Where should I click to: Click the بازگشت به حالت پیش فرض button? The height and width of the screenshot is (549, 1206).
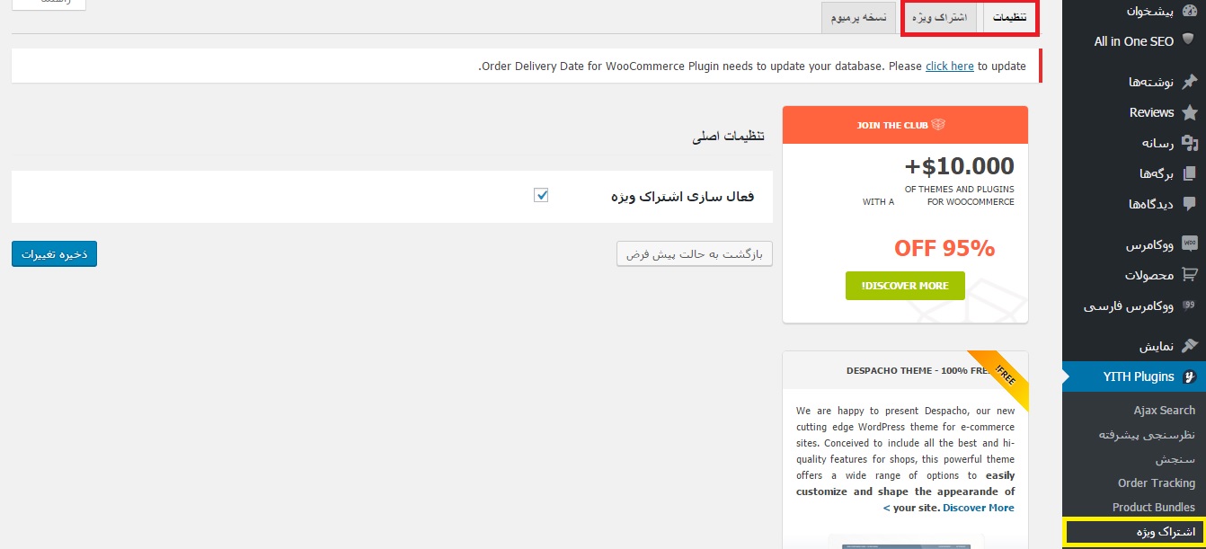695,254
